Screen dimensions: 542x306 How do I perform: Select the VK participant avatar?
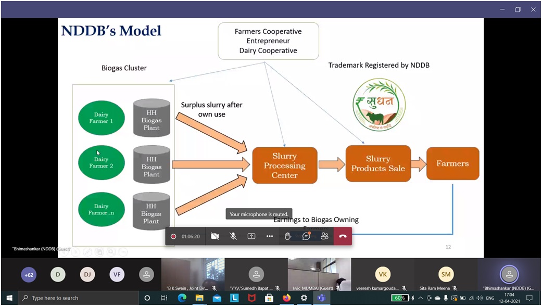click(x=383, y=274)
